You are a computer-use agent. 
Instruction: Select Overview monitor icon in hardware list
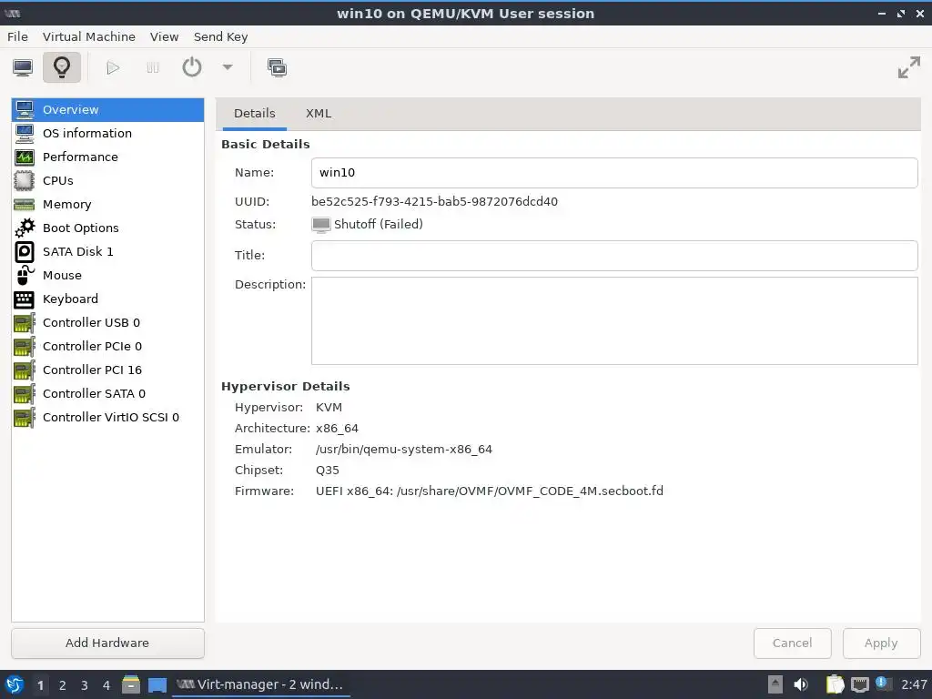[x=25, y=110]
